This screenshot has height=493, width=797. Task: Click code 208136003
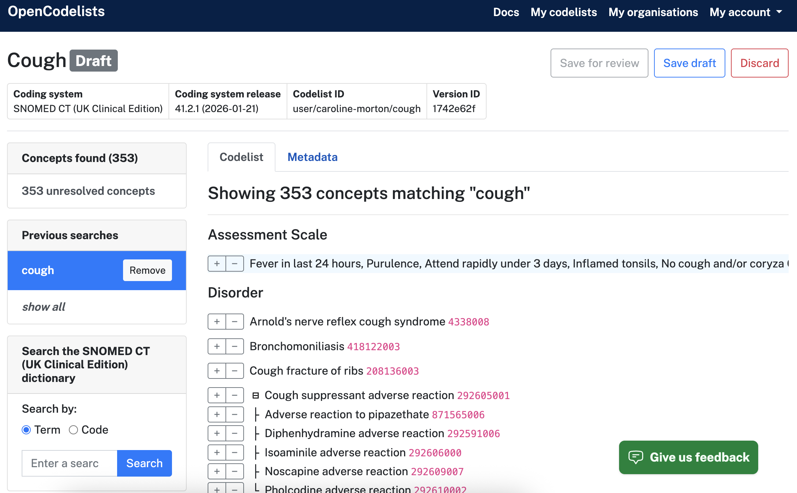392,371
